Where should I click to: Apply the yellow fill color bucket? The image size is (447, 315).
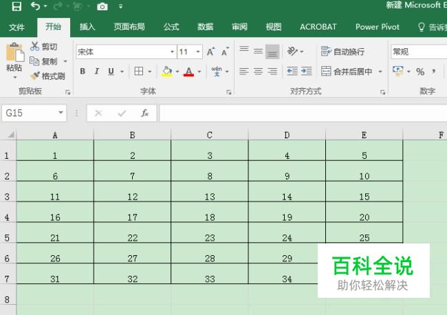[x=167, y=72]
